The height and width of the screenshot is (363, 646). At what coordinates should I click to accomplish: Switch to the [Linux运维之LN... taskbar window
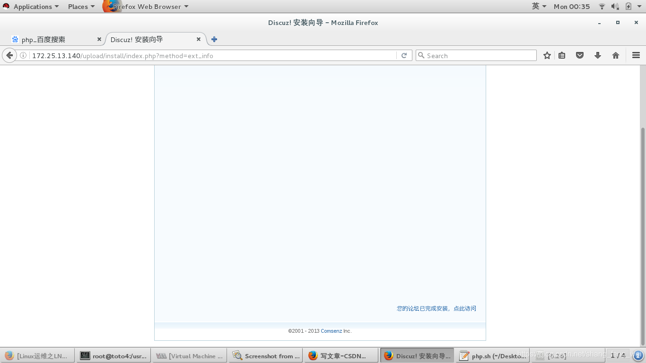coord(37,355)
